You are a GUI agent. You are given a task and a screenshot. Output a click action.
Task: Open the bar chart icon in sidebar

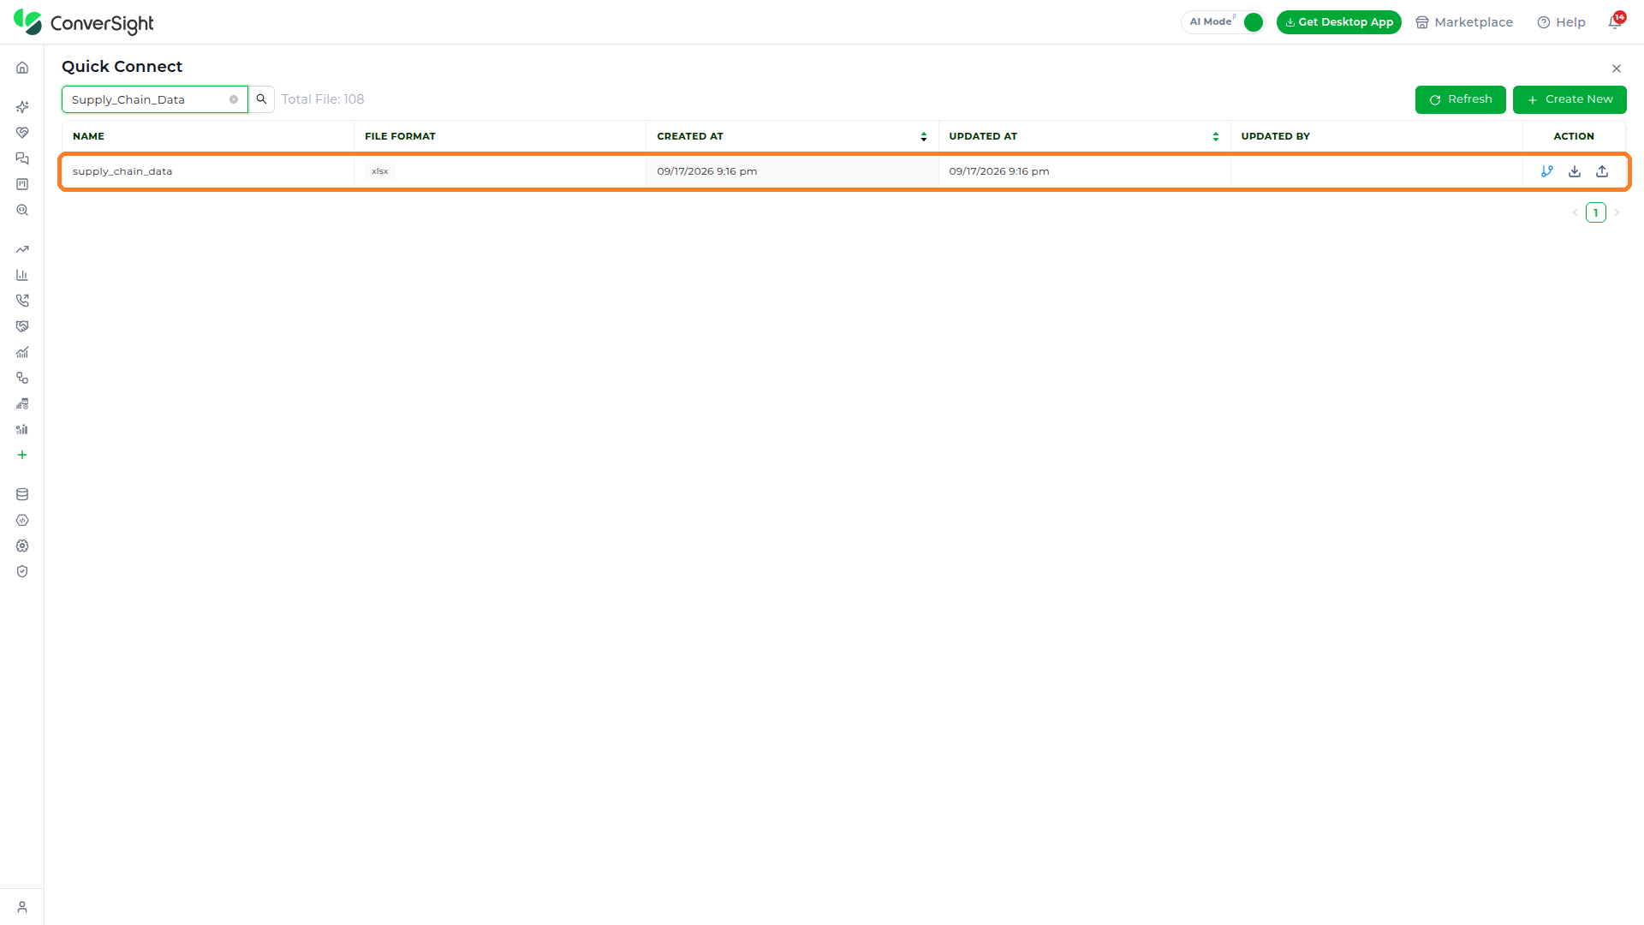22,275
